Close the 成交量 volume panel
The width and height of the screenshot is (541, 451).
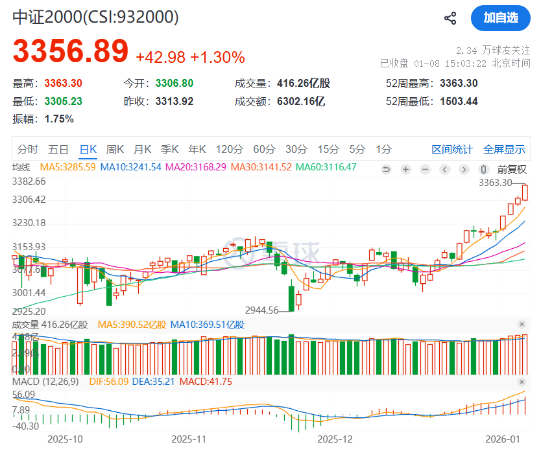pos(522,324)
